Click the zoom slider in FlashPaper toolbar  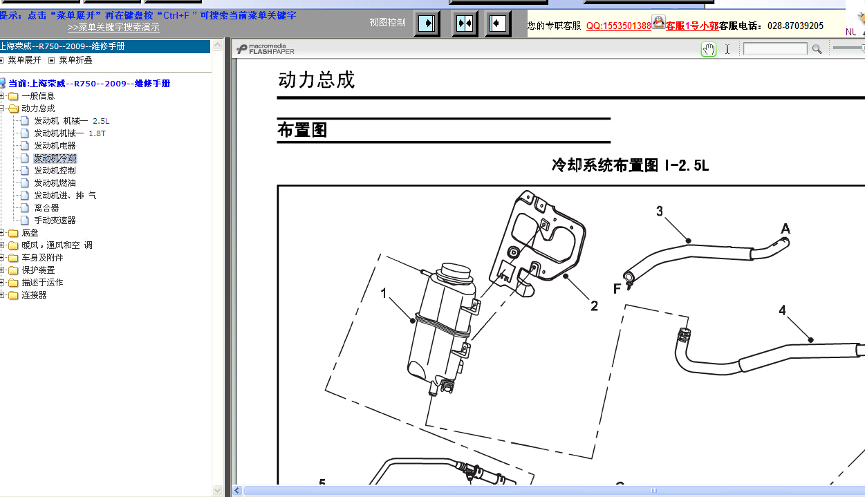point(848,48)
